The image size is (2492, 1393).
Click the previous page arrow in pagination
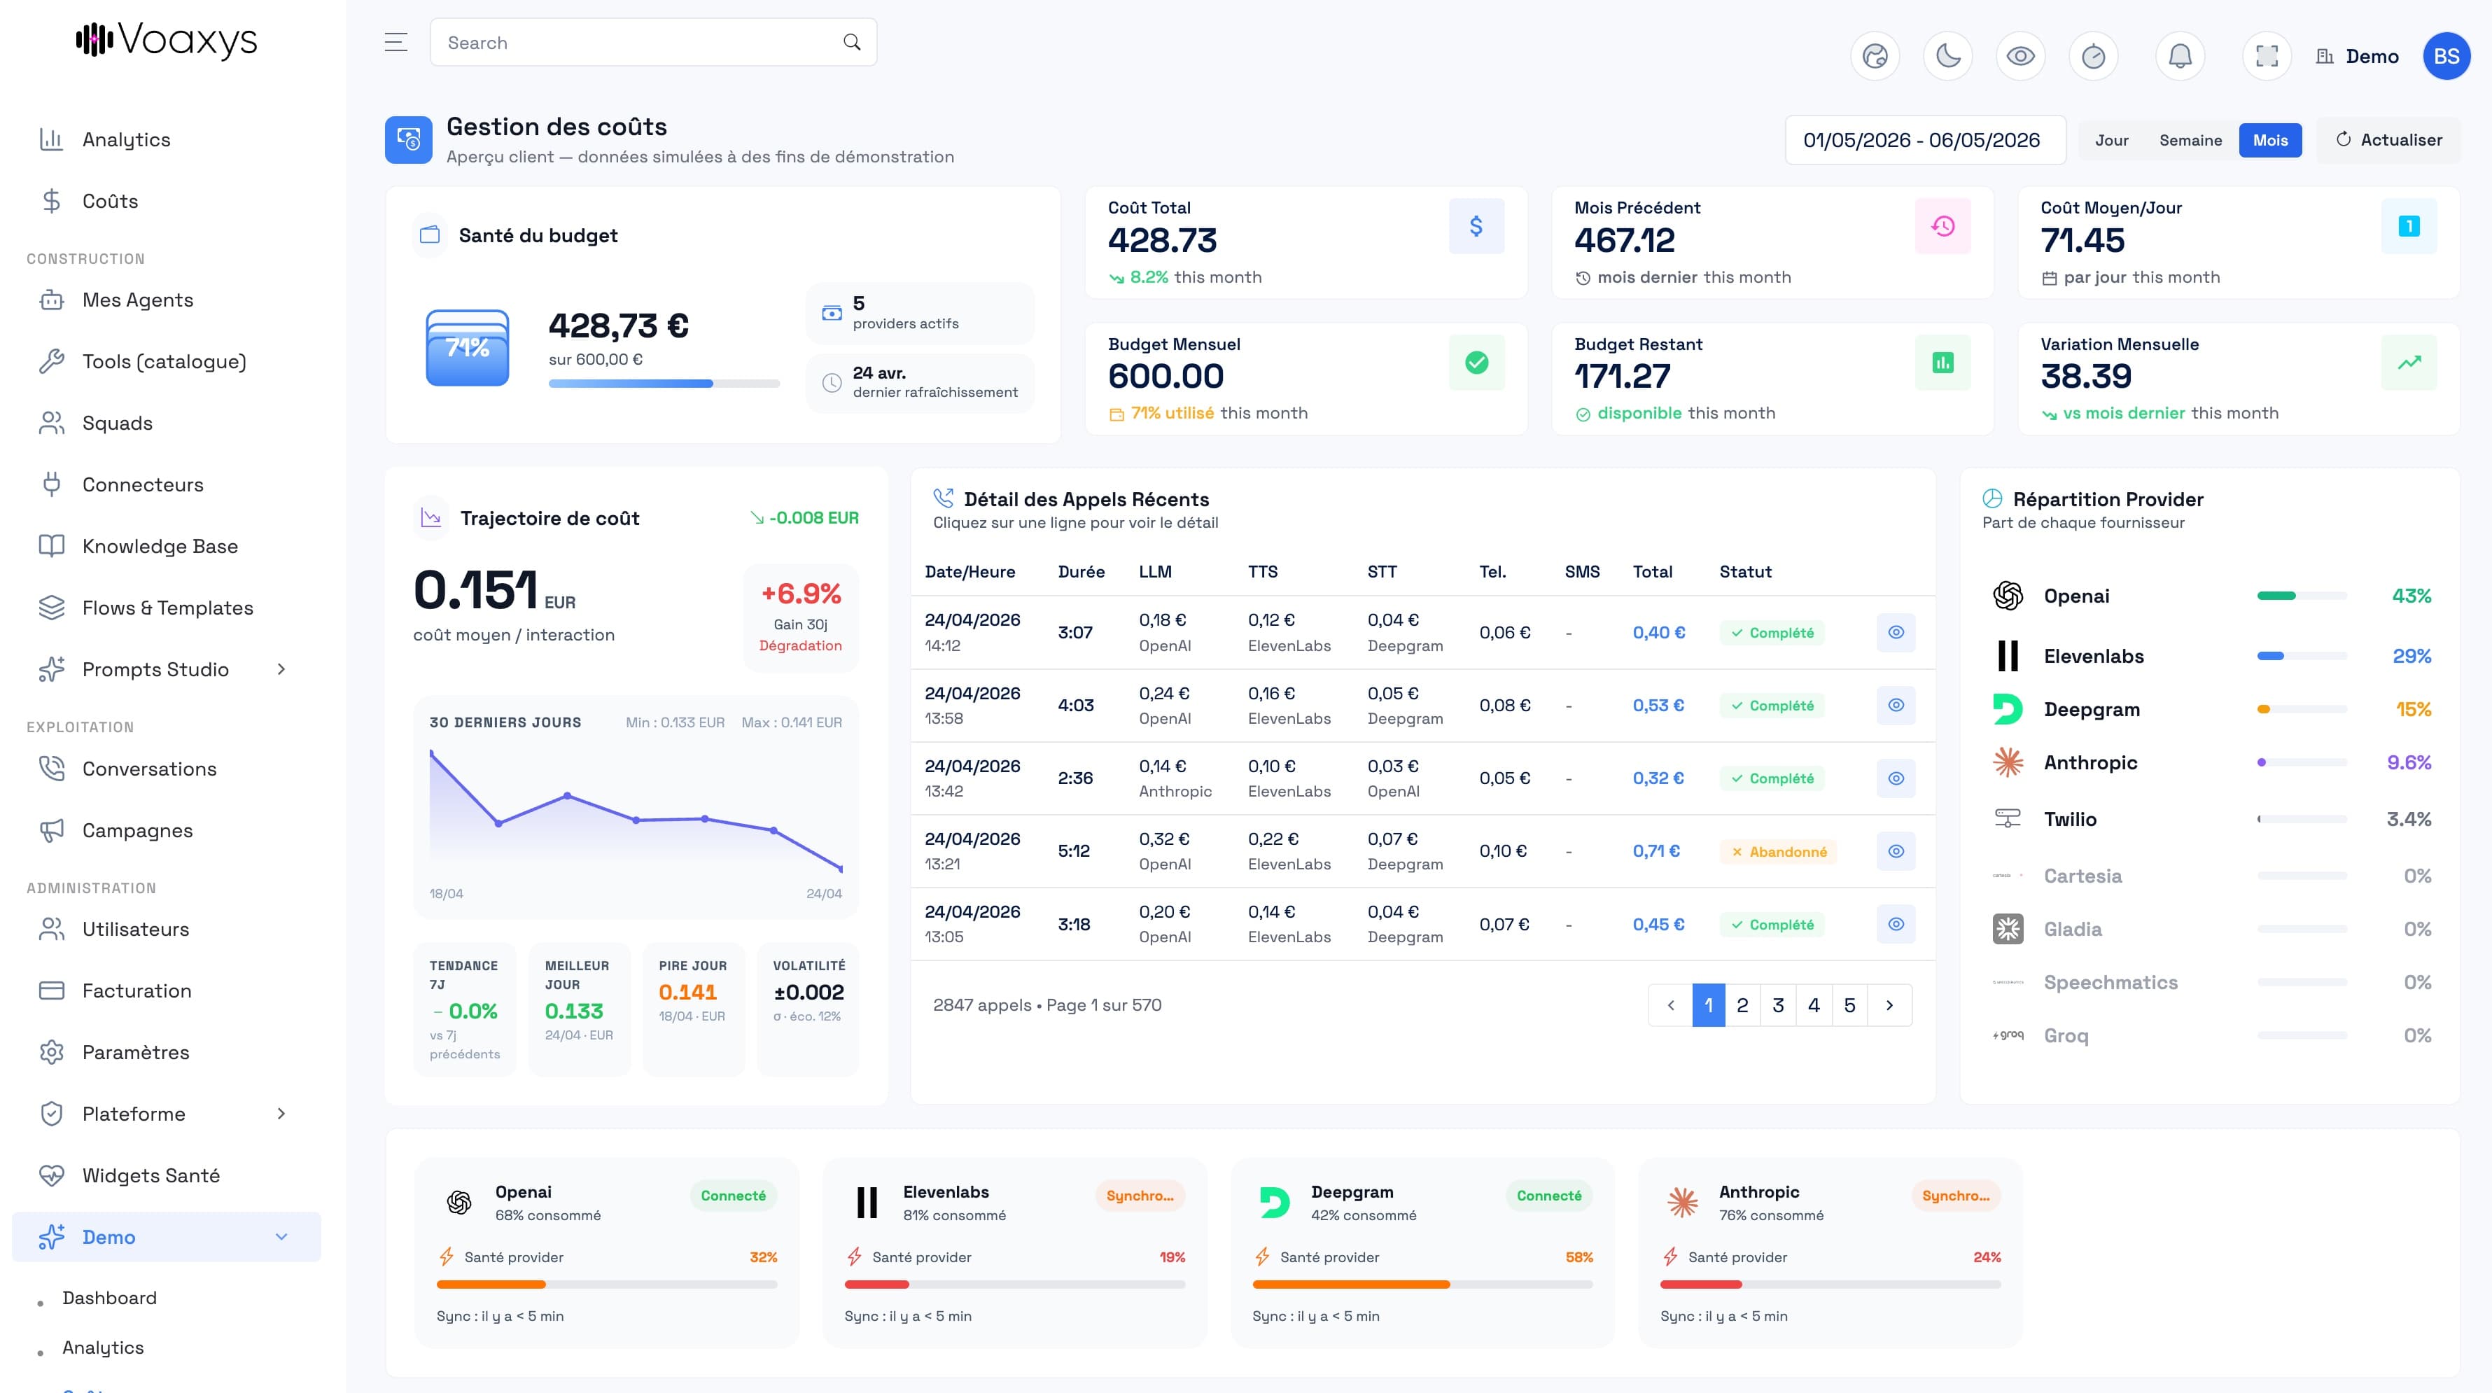pos(1671,1005)
